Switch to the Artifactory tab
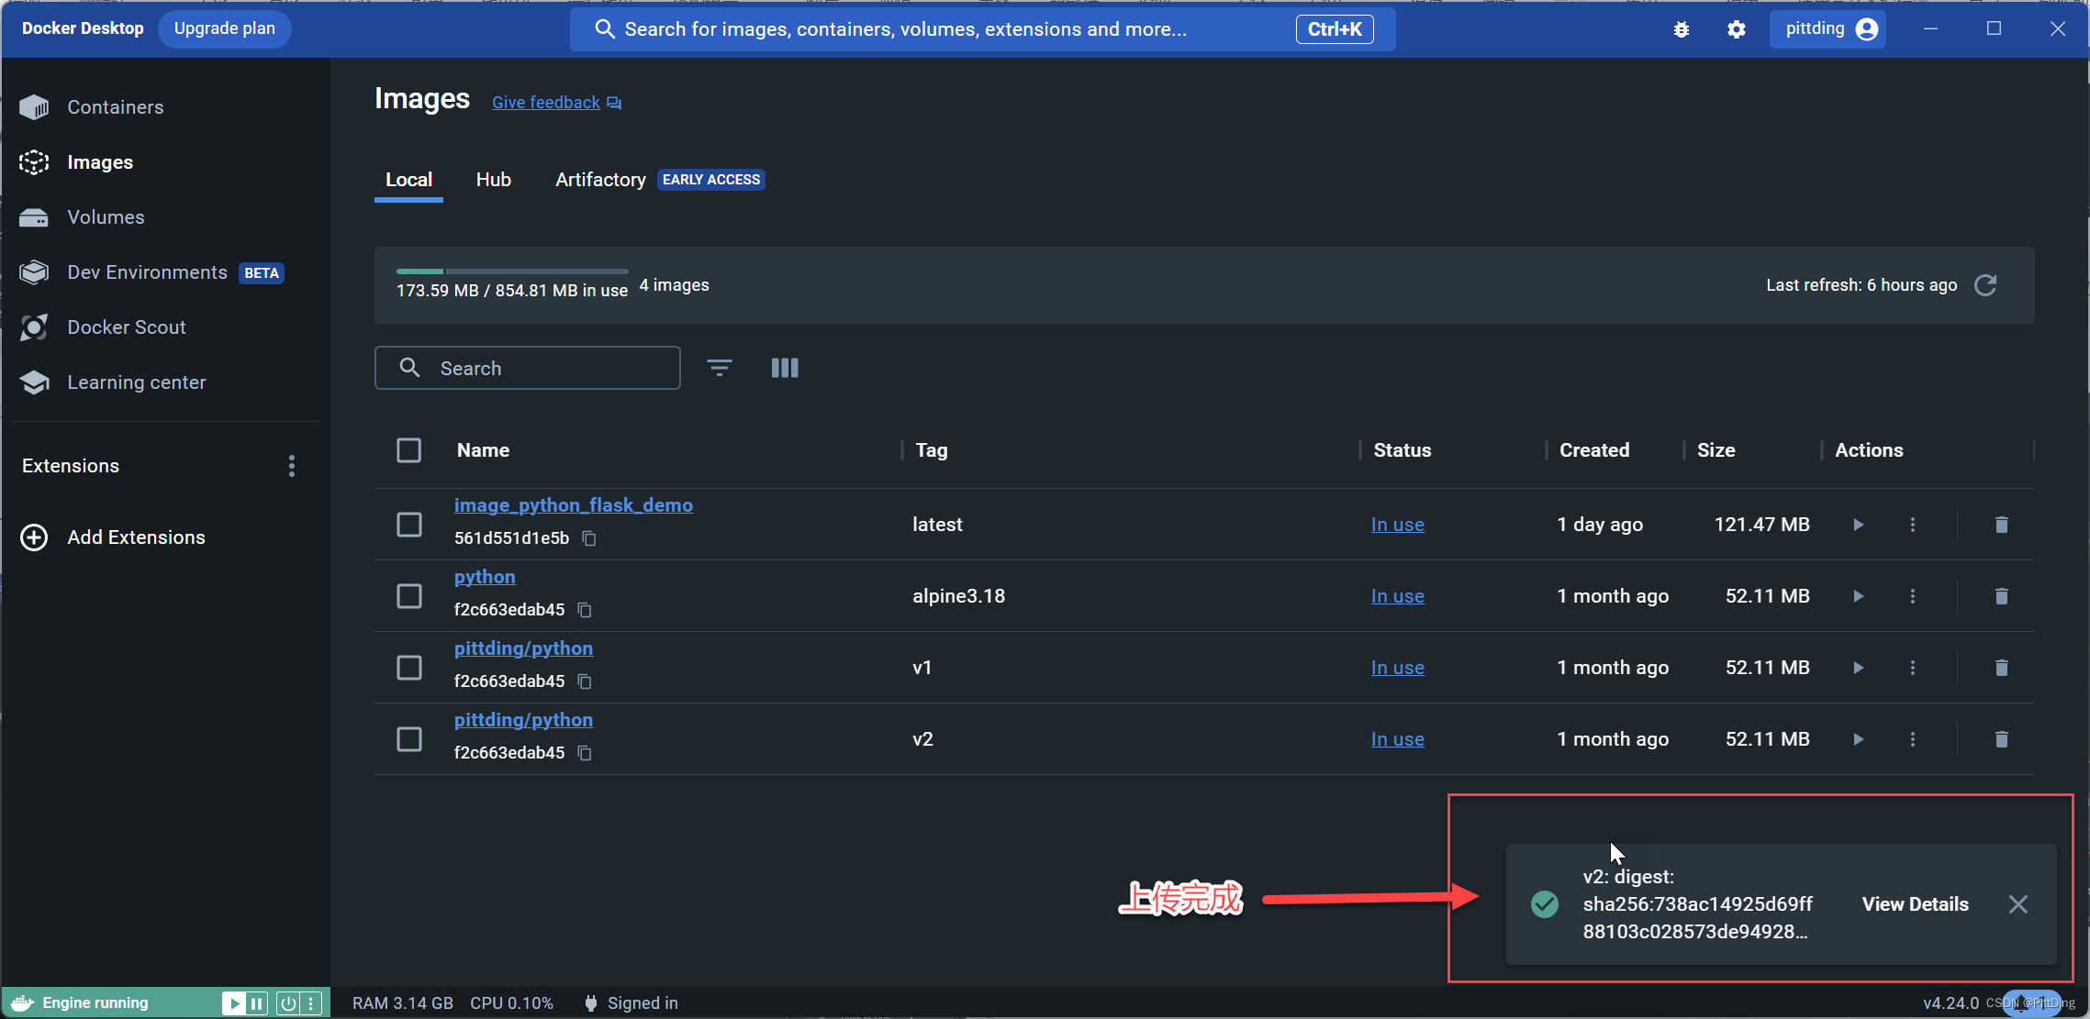Screen dimensions: 2090x1019 pyautogui.click(x=600, y=180)
